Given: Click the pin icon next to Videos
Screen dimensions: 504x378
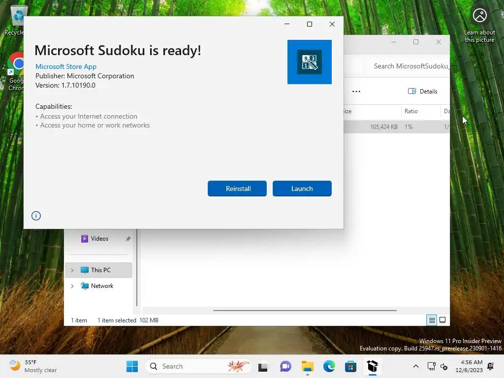Looking at the screenshot, I should (128, 239).
